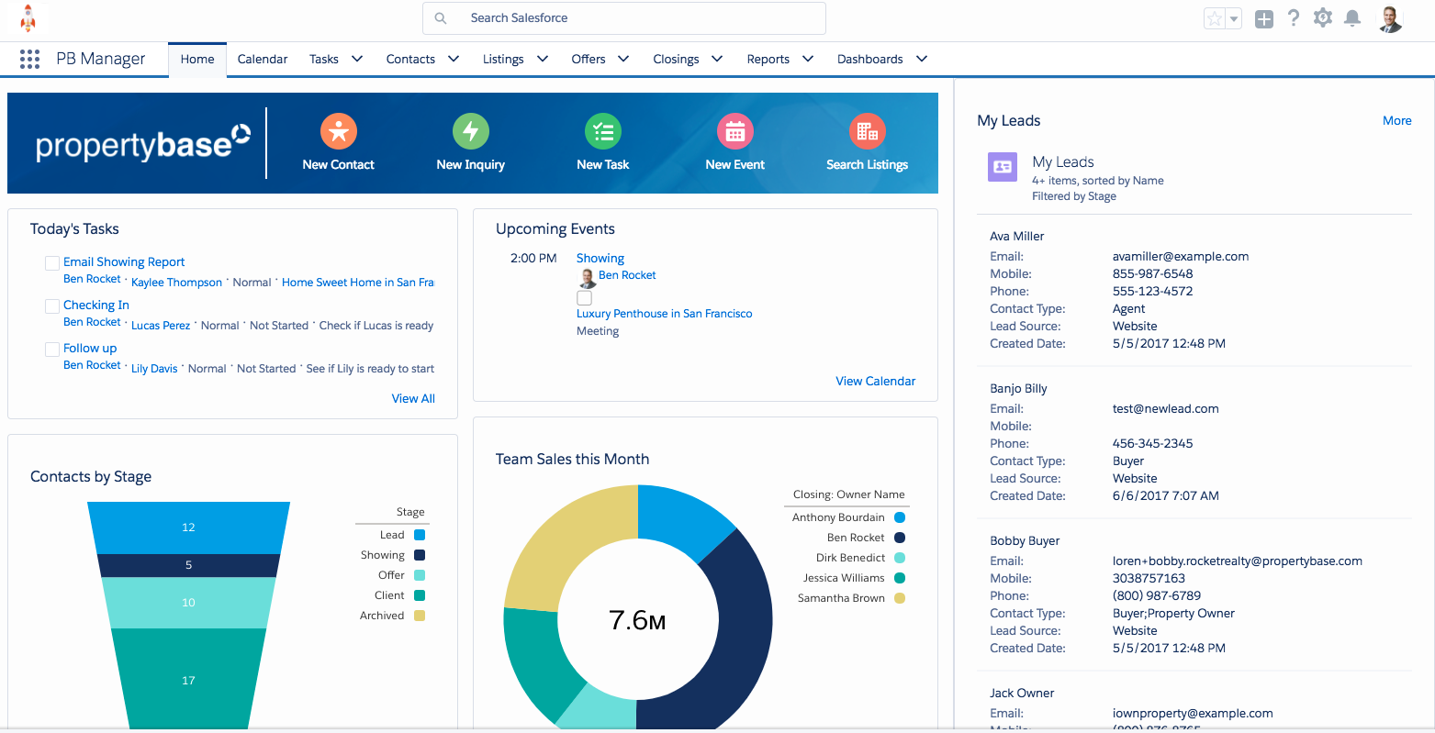
Task: Click Ben Rocket's avatar in Upcoming Events
Action: click(587, 278)
